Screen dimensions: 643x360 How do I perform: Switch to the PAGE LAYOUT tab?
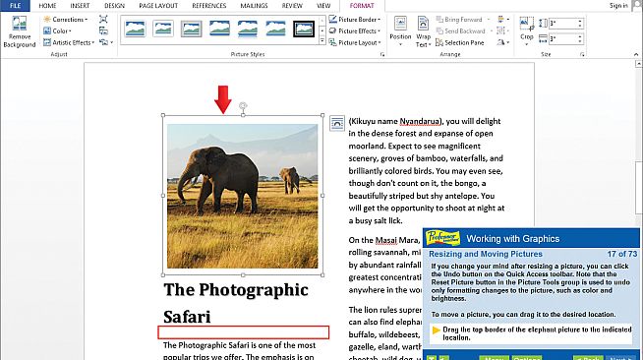[x=158, y=6]
